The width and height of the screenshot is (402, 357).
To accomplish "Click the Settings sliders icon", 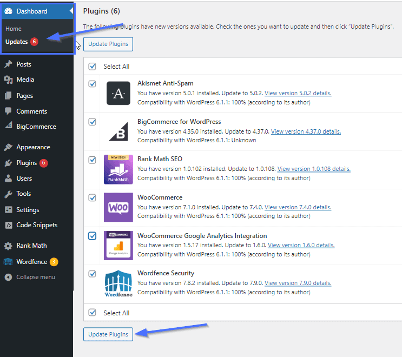I will pos(9,210).
